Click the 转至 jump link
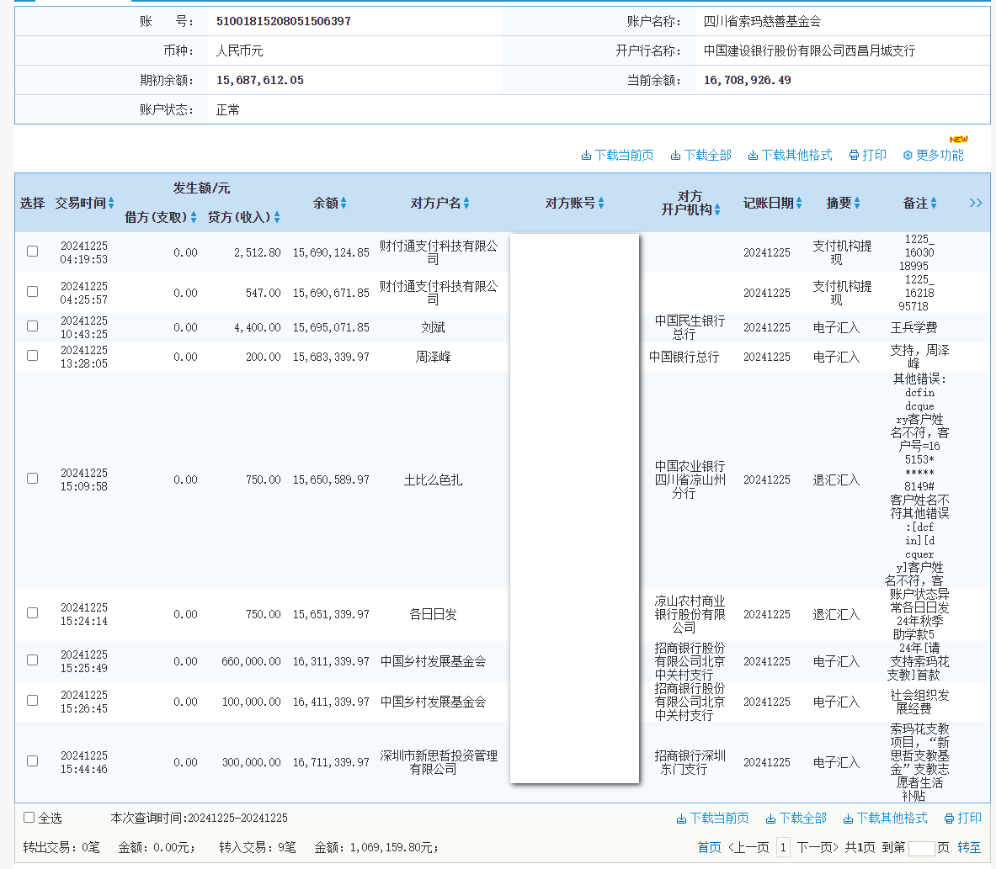Image resolution: width=996 pixels, height=869 pixels. [x=969, y=847]
